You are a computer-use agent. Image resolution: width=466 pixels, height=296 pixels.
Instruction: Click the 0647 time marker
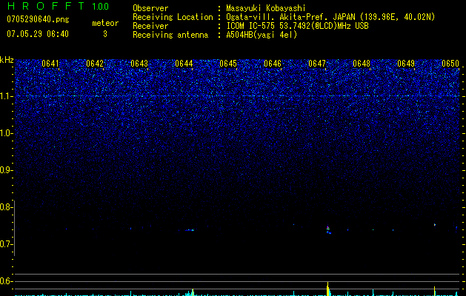[x=317, y=64]
